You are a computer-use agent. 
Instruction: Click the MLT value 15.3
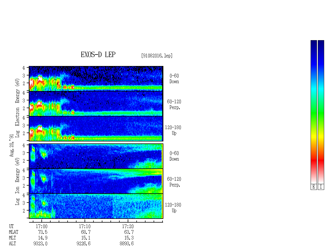129,238
